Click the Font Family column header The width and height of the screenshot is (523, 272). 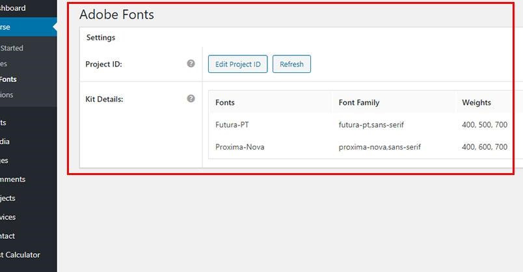click(359, 102)
